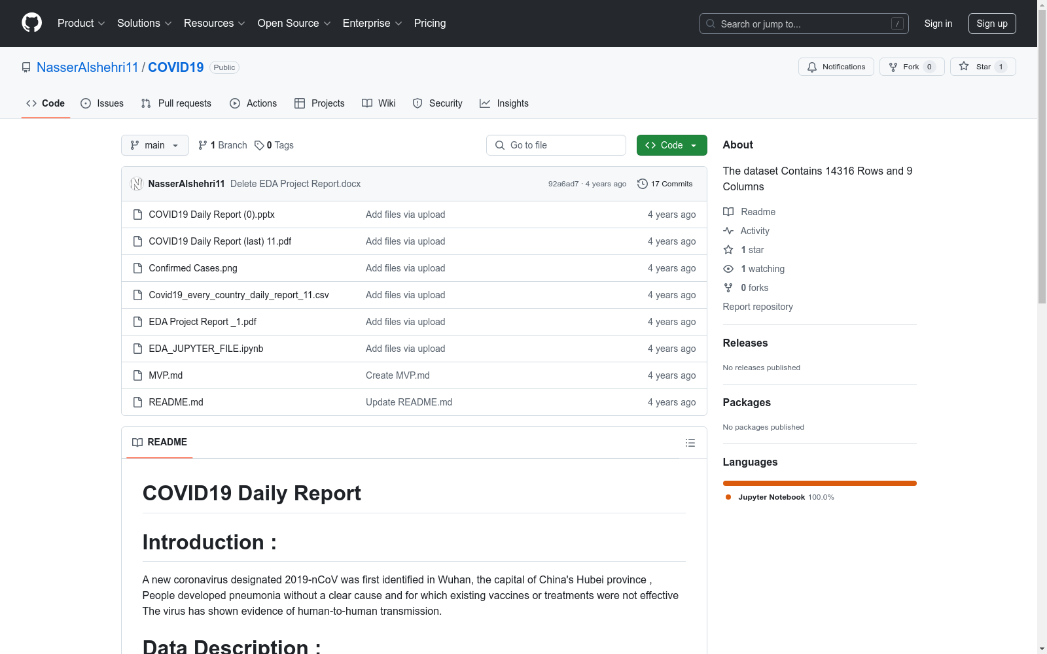Open the Create MVP.md commit message
1047x654 pixels.
tap(398, 375)
